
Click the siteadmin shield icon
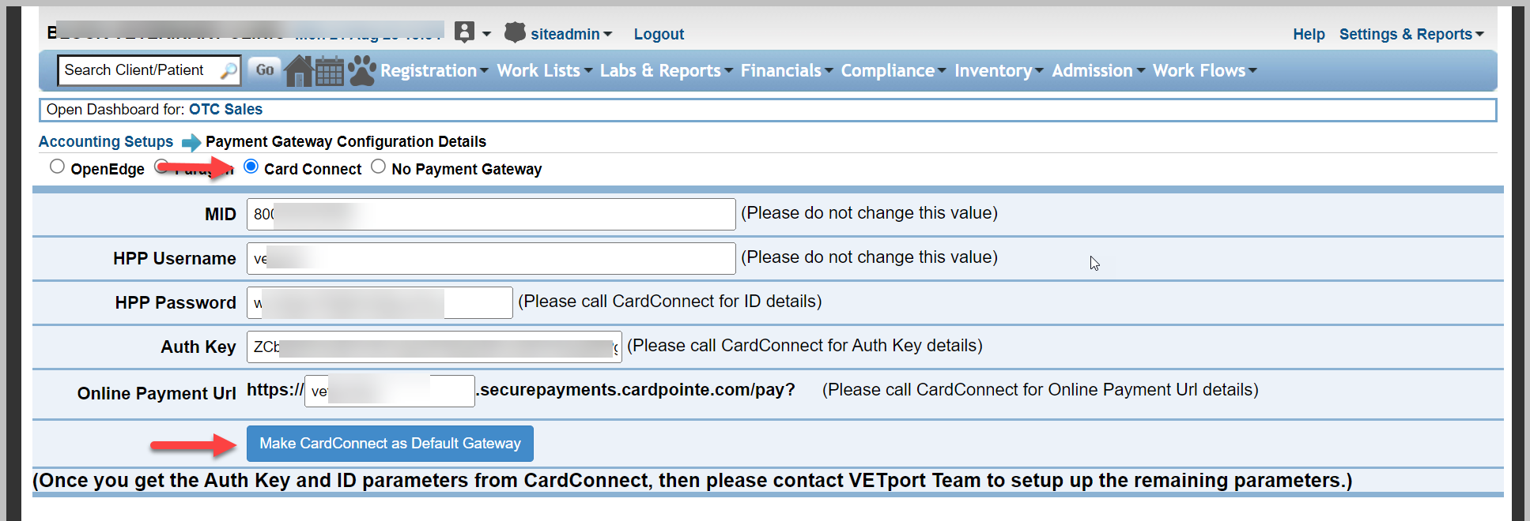[x=515, y=32]
